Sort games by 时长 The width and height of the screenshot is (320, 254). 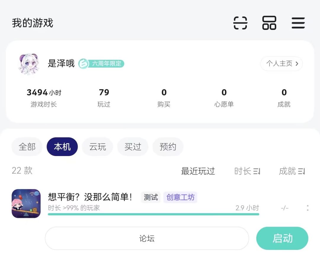coord(247,171)
